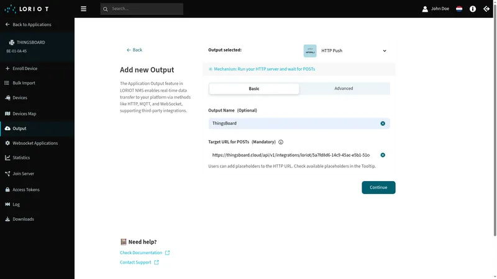Click the Access Tokens lock icon
497x279 pixels.
(x=7, y=190)
